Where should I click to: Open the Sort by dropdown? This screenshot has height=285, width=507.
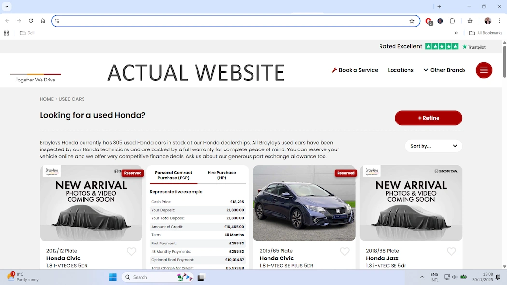(x=433, y=146)
